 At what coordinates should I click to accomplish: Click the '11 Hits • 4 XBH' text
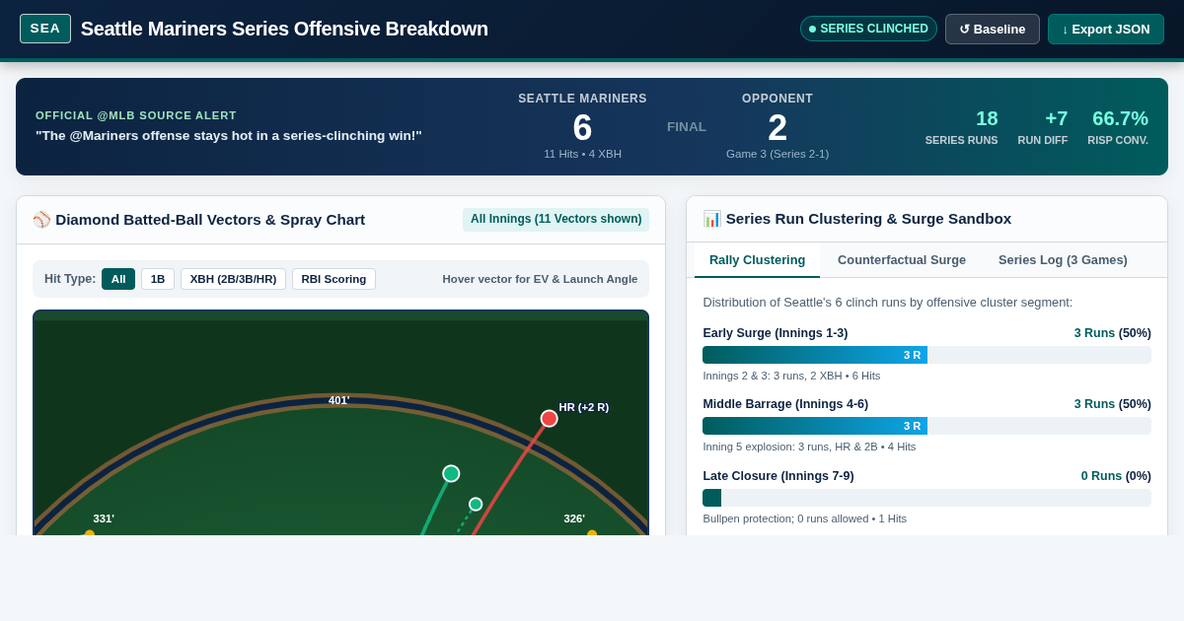click(582, 154)
